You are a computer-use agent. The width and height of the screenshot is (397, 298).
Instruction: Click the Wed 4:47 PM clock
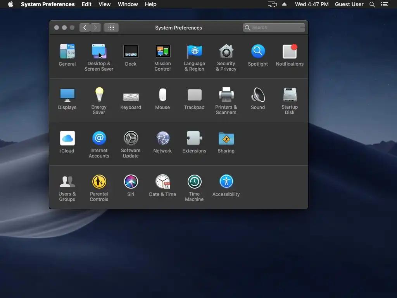(312, 4)
